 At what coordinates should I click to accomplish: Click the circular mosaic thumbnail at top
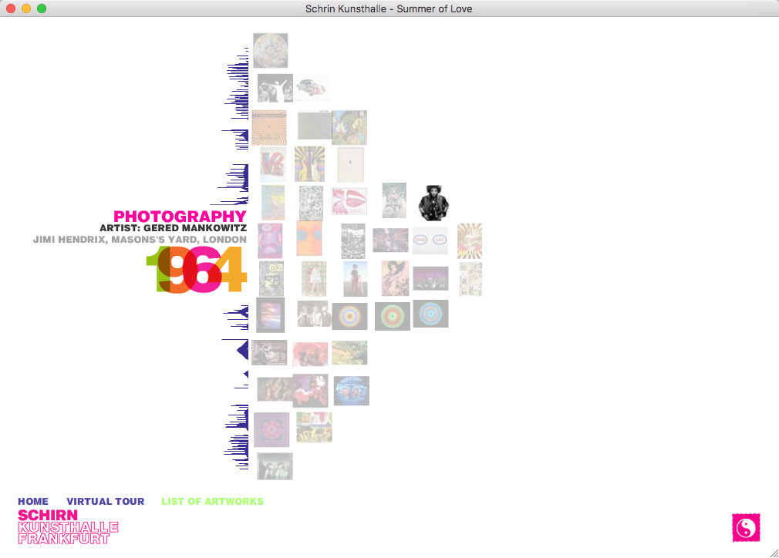click(x=270, y=51)
